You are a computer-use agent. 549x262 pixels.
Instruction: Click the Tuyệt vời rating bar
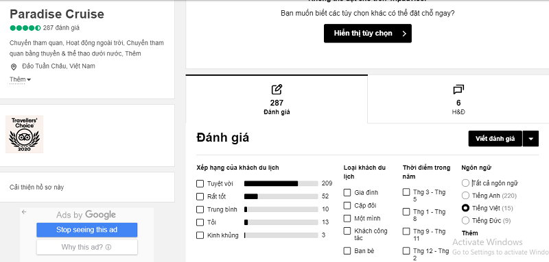pos(281,183)
